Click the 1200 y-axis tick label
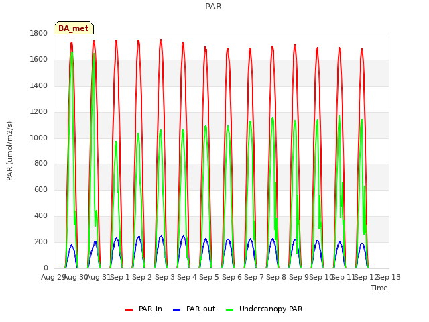The width and height of the screenshot is (429, 322). pos(39,112)
